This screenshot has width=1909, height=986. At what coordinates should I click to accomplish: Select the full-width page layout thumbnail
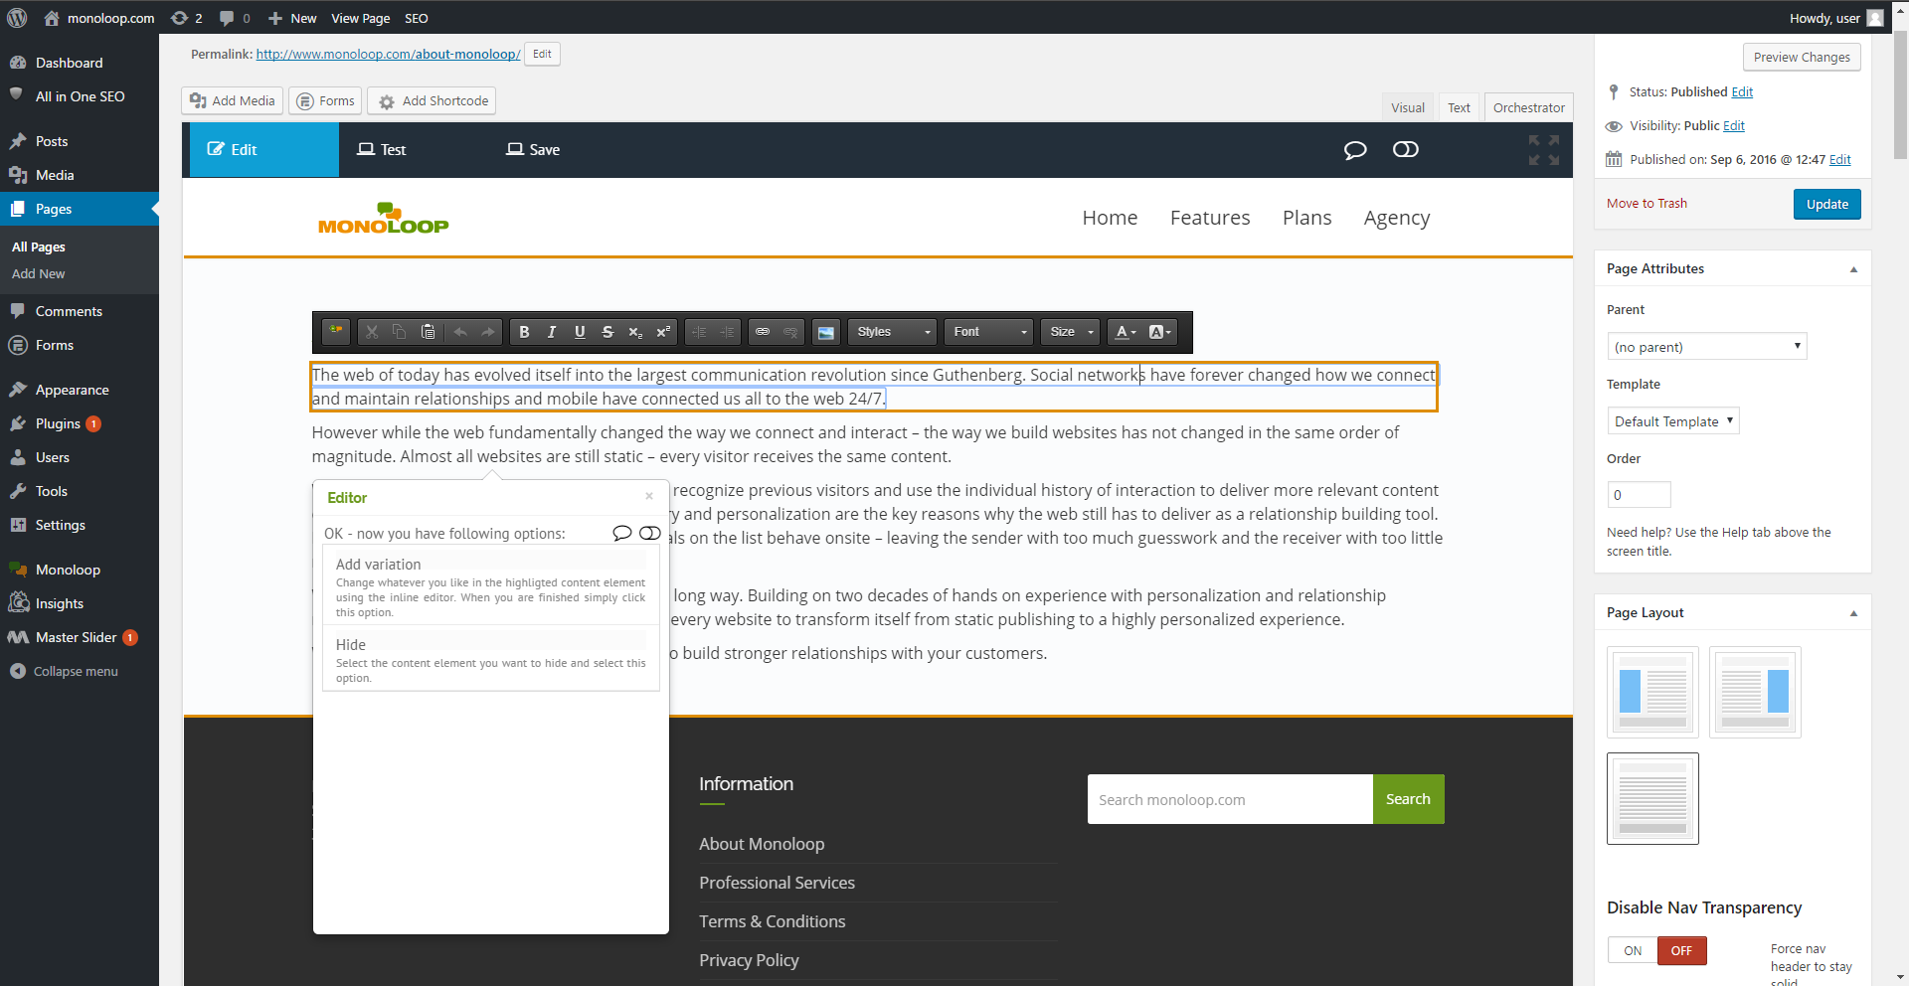pyautogui.click(x=1652, y=798)
